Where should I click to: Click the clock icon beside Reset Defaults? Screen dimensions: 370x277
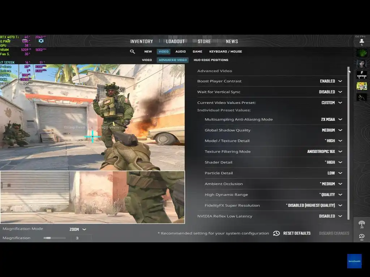click(276, 233)
